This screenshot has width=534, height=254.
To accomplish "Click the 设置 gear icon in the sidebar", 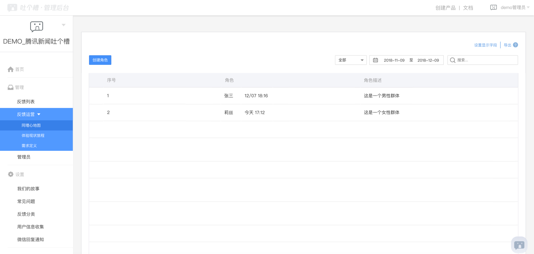I will pyautogui.click(x=10, y=174).
